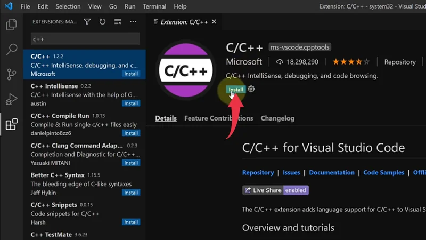Open the extensions panel more actions menu
Screen dimensions: 426x240
pos(133,22)
